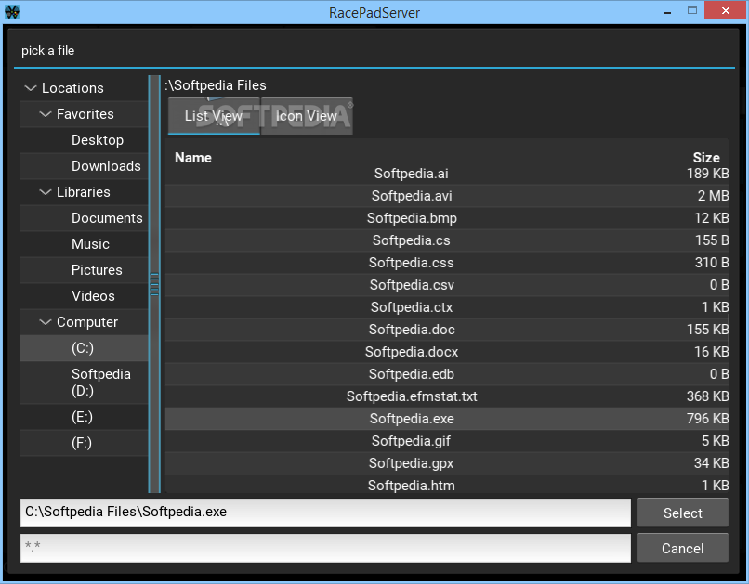Open Desktop in Favorites
The height and width of the screenshot is (584, 749).
click(x=98, y=140)
